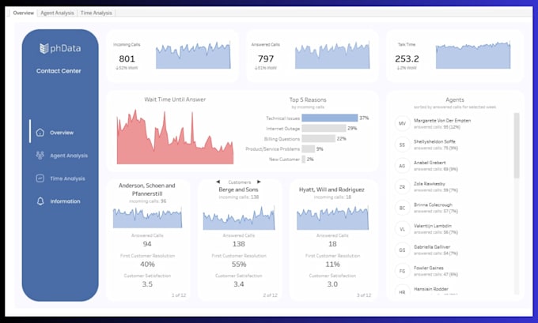This screenshot has height=323, width=538.
Task: Select agent Gabriella Galliver
Action: click(x=432, y=247)
